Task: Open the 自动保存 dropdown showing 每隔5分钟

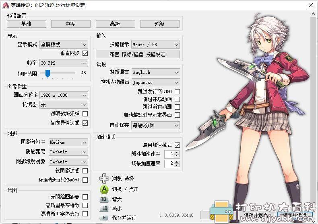Action: (155, 125)
